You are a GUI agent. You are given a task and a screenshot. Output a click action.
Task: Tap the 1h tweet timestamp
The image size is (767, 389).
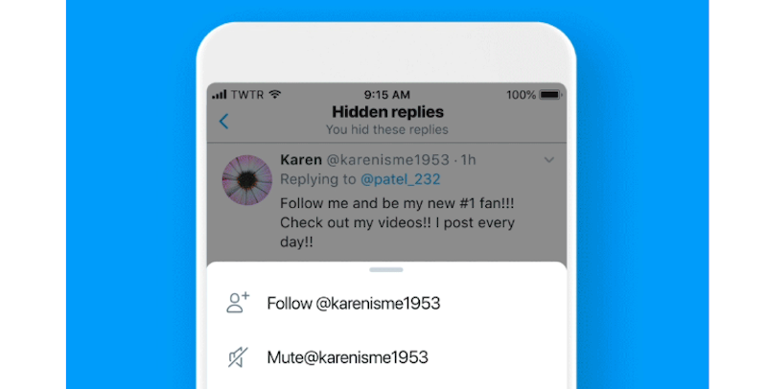pyautogui.click(x=468, y=160)
